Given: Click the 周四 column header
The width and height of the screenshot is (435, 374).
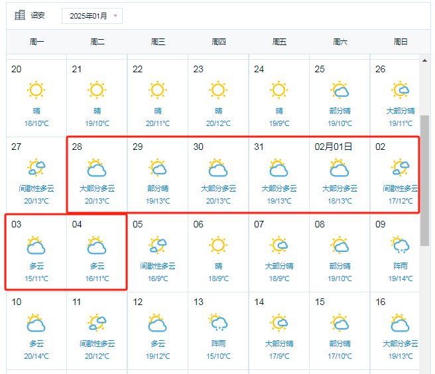Looking at the screenshot, I should [x=219, y=42].
